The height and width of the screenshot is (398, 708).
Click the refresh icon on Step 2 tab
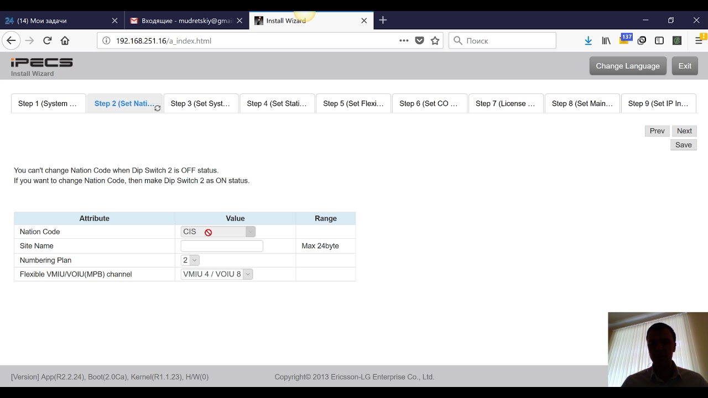tap(157, 108)
